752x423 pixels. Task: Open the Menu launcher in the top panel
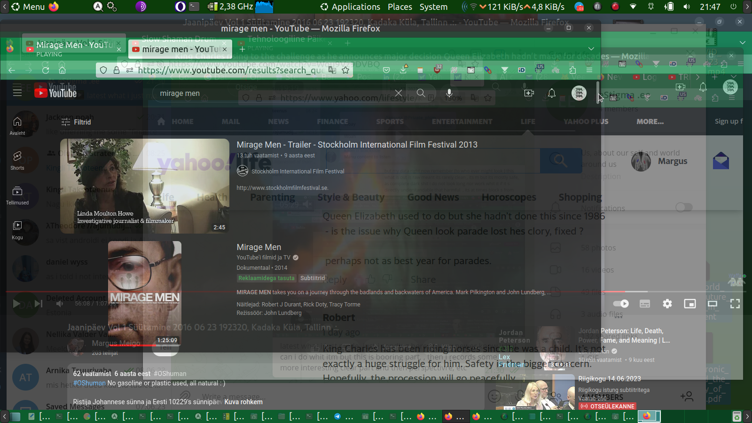coord(28,7)
